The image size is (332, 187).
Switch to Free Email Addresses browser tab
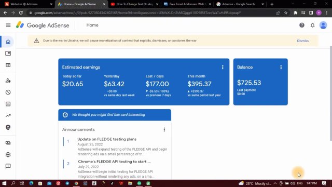(x=187, y=4)
